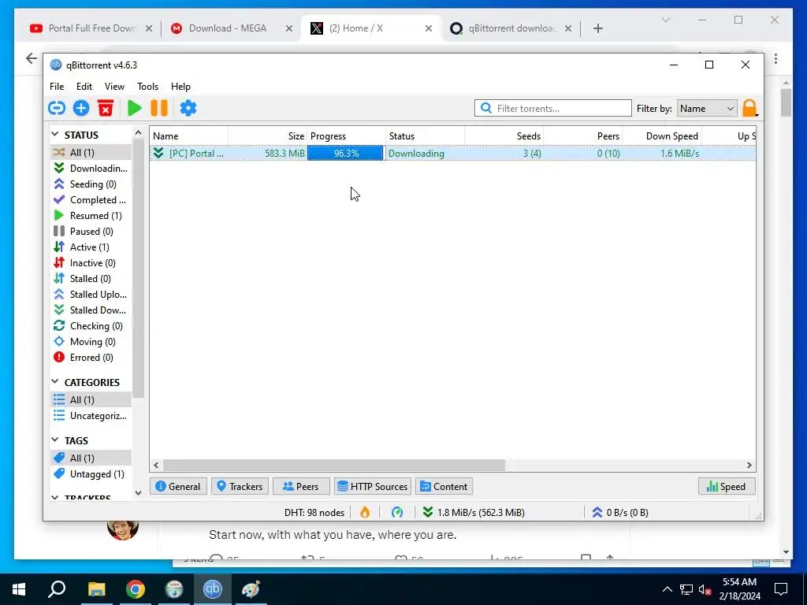Select the [PC] Portal torrent row
This screenshot has width=807, height=605.
[x=453, y=154]
